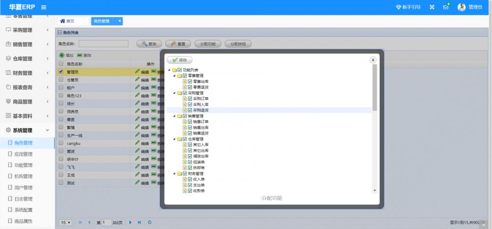Click the fullscreen expand icon in header

(x=432, y=7)
